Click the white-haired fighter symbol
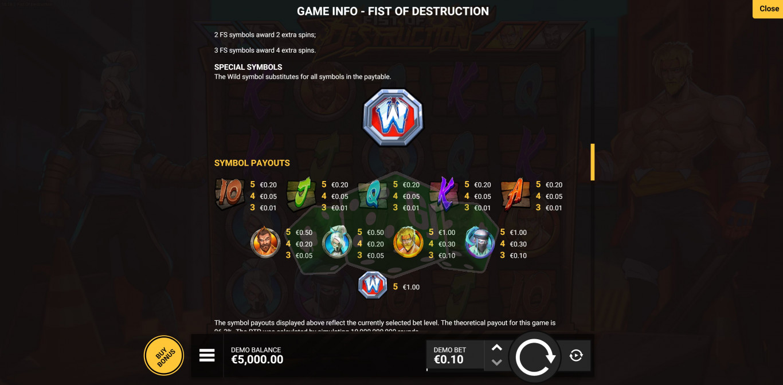 (336, 242)
